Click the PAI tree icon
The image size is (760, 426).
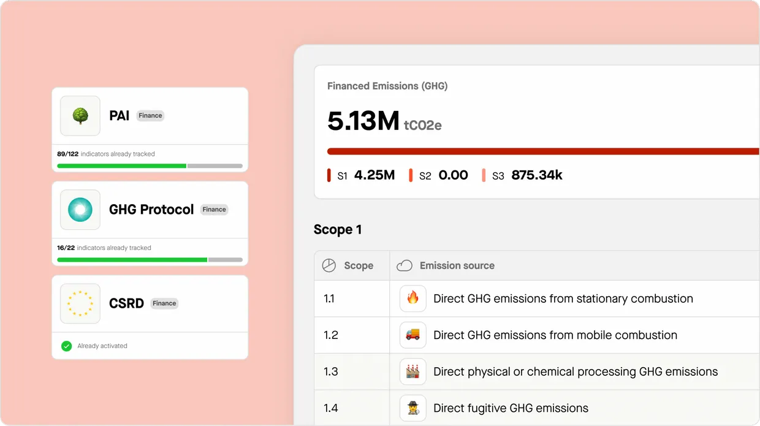click(80, 116)
